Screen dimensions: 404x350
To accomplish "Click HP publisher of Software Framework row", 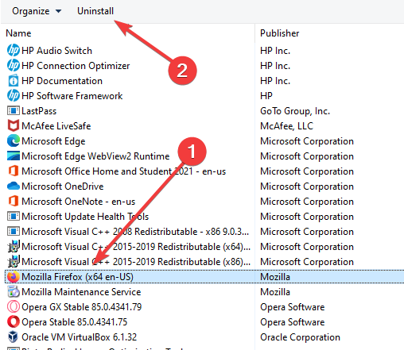I will pos(266,96).
